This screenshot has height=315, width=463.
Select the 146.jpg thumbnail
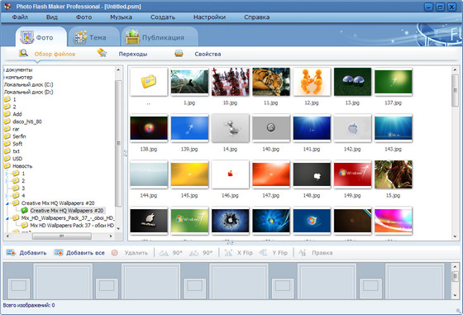[230, 174]
